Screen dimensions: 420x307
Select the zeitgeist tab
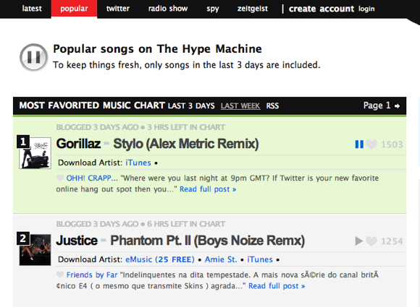[253, 9]
